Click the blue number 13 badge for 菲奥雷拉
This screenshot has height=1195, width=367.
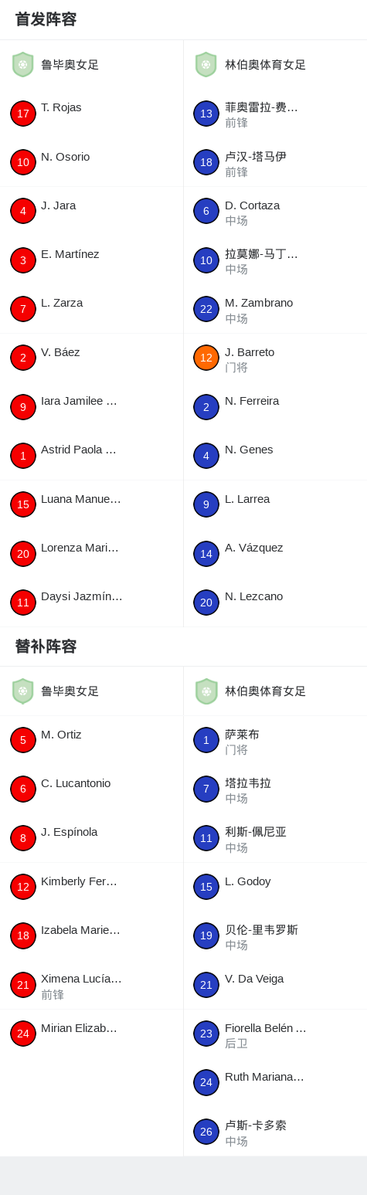tap(206, 114)
